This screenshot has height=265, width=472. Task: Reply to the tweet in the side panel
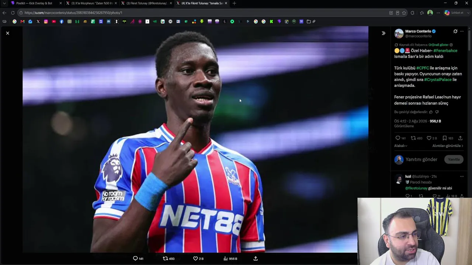(398, 138)
